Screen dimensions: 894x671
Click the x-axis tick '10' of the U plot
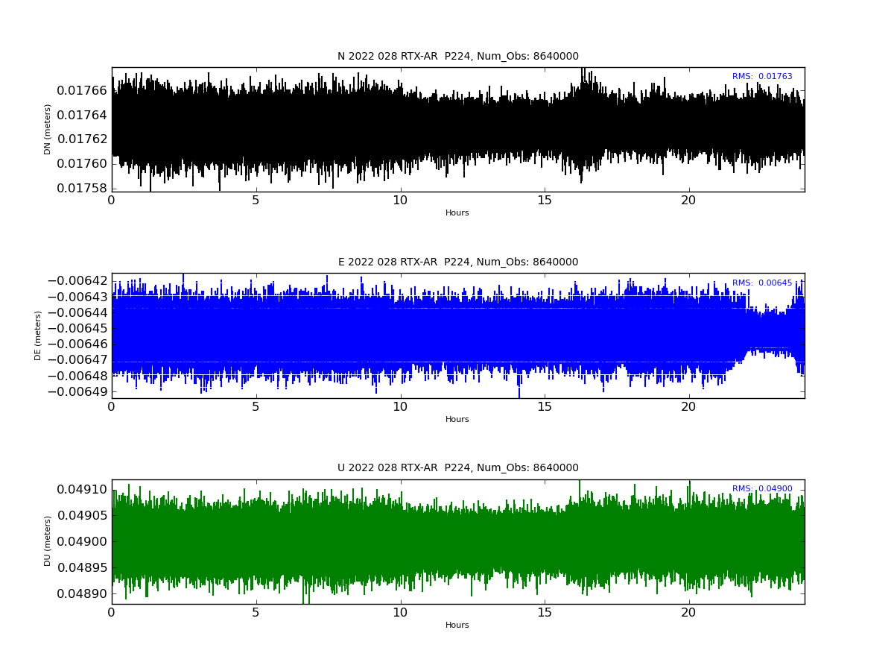(400, 613)
